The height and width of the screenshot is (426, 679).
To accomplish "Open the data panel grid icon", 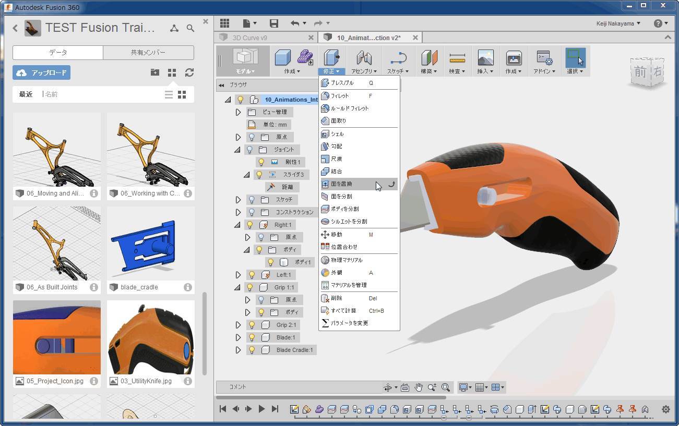I will point(224,23).
